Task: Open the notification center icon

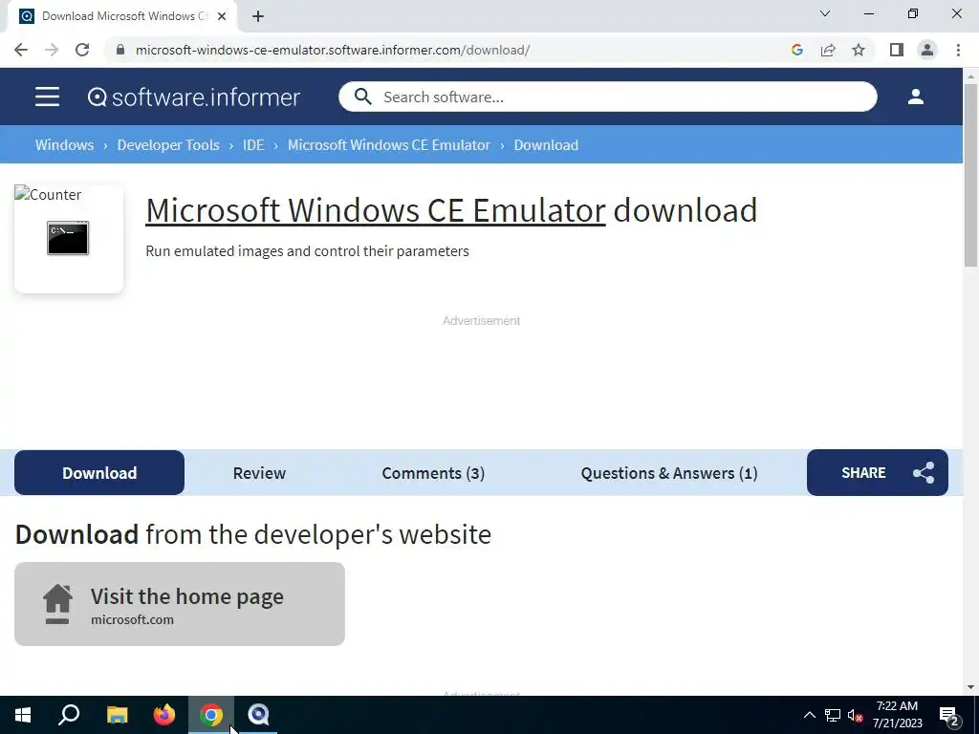Action: click(948, 716)
